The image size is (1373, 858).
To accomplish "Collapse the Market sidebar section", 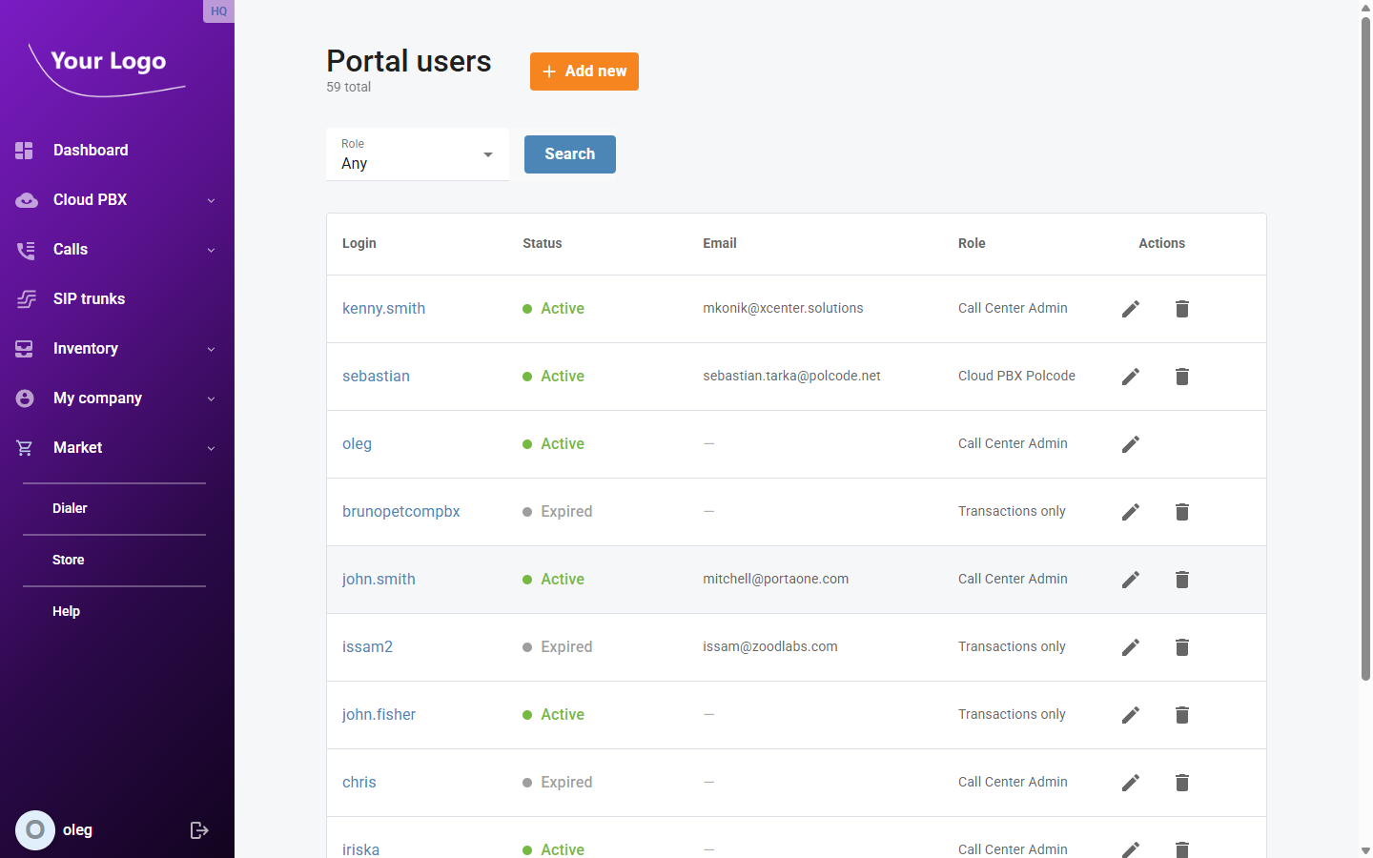I will (x=210, y=447).
